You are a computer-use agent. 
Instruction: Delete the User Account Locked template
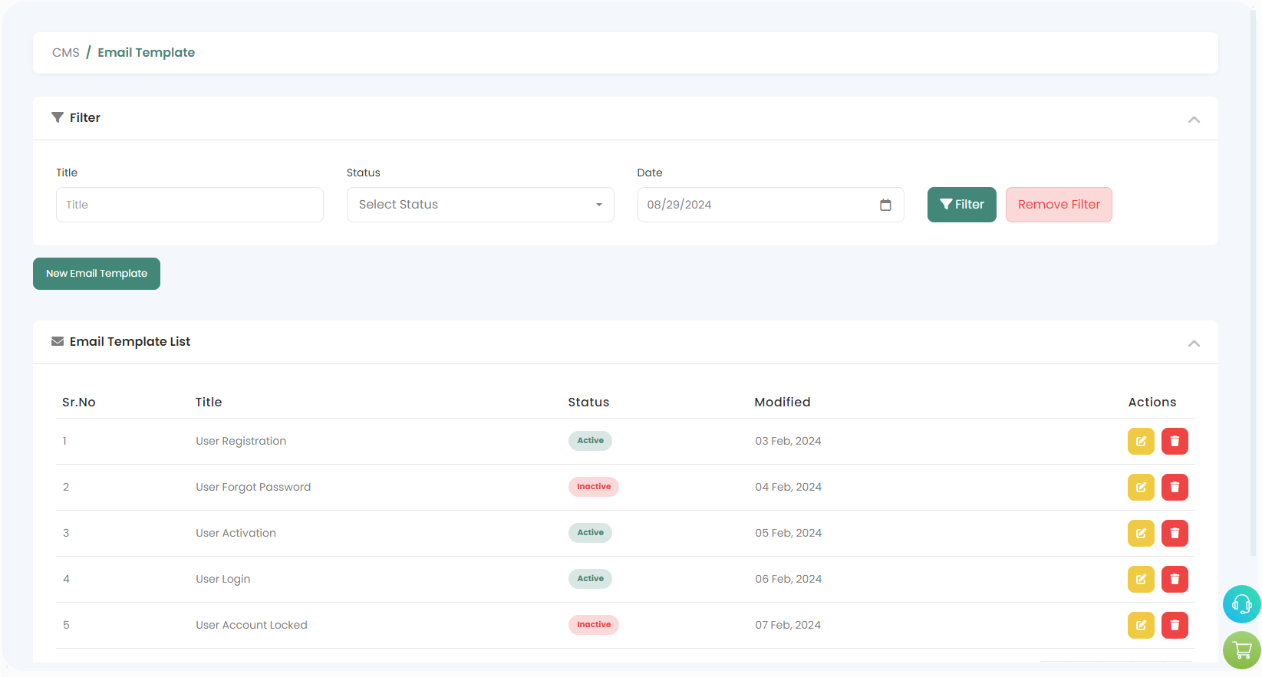(x=1175, y=625)
